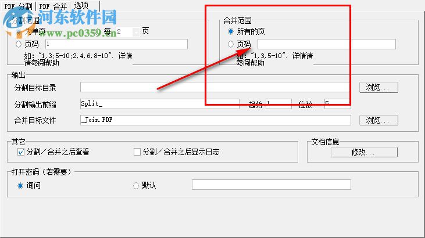Click the 起始 number field

point(278,104)
